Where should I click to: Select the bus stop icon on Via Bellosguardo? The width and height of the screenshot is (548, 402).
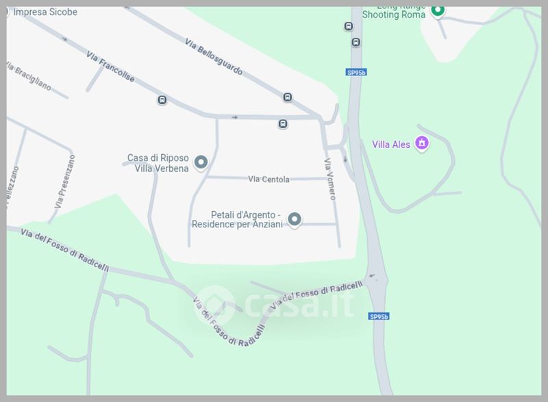click(287, 97)
